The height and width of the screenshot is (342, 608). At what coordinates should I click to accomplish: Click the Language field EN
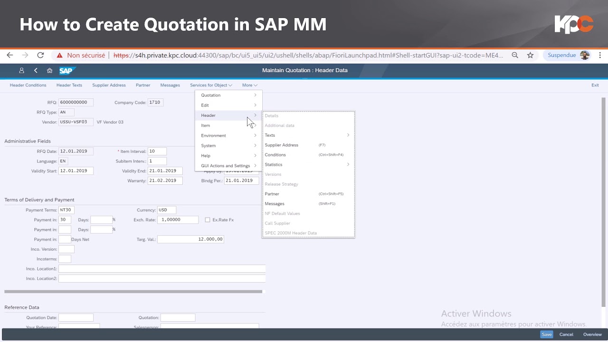63,161
